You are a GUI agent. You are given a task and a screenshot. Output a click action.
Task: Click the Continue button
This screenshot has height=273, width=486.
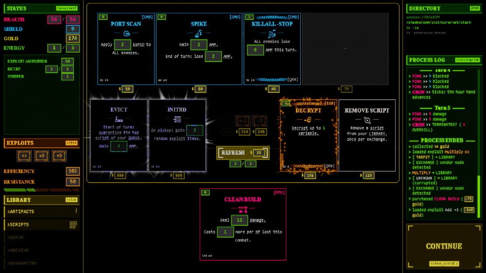444,246
